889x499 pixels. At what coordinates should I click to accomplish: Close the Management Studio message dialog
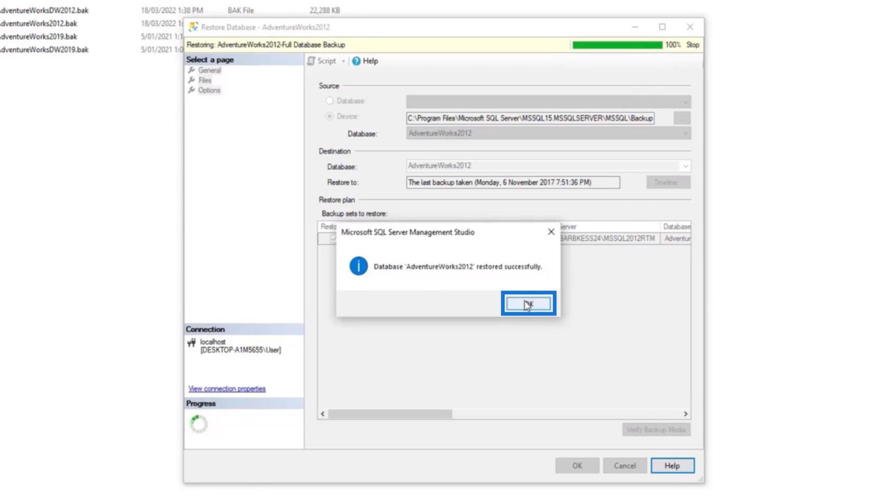pos(551,232)
